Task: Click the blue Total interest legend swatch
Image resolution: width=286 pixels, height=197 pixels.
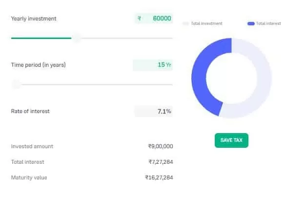Action: [x=251, y=23]
